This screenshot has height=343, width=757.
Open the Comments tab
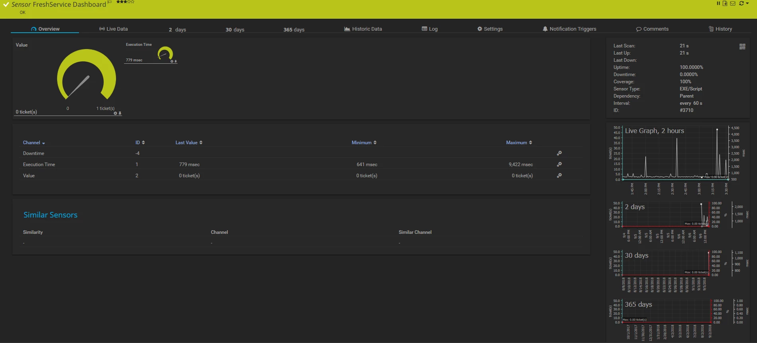652,29
